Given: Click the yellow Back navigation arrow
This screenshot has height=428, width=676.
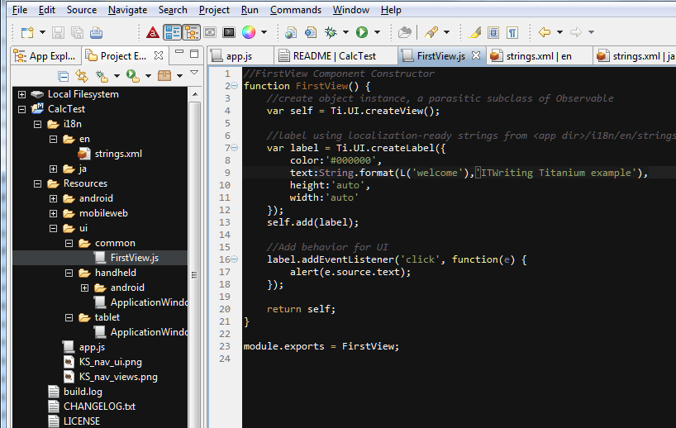Looking at the screenshot, I should pos(545,32).
